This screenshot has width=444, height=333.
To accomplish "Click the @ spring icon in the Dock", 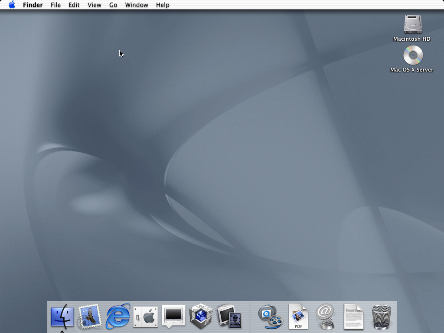I will 326,317.
